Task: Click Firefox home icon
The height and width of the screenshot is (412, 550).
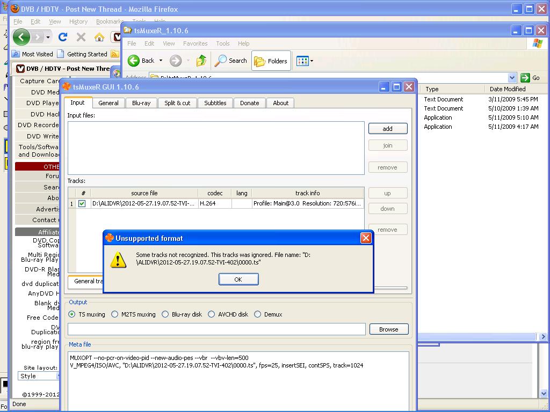Action: pos(99,37)
